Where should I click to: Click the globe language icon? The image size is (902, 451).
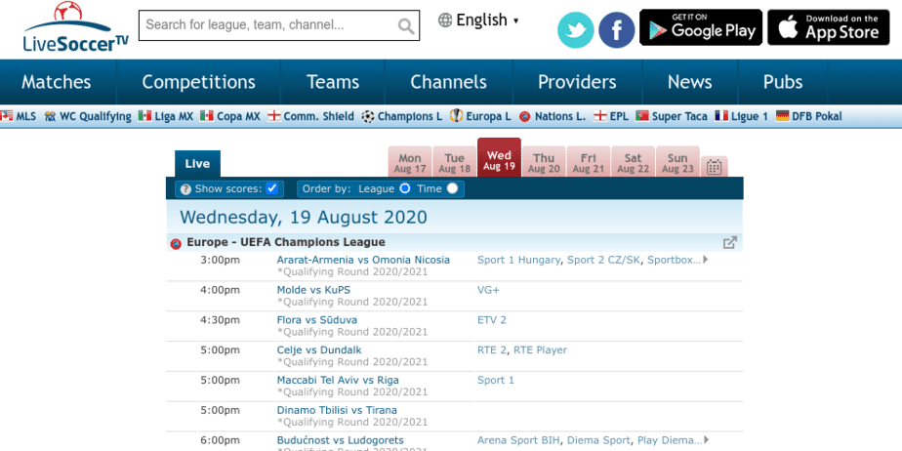445,20
